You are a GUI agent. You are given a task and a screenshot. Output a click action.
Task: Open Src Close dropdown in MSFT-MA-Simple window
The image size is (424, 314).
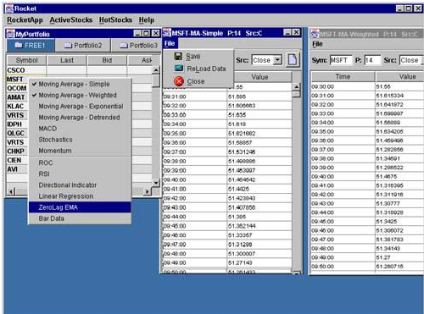click(x=278, y=60)
